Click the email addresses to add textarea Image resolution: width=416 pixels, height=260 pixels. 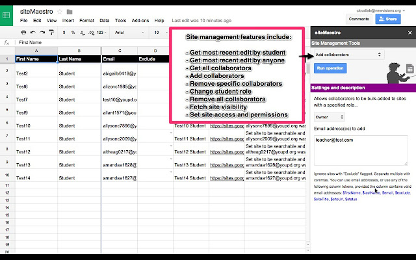[361, 150]
